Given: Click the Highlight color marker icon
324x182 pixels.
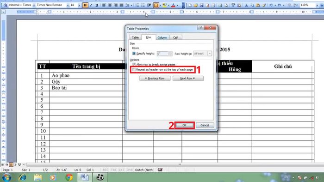Looking at the screenshot, I should (164, 5).
